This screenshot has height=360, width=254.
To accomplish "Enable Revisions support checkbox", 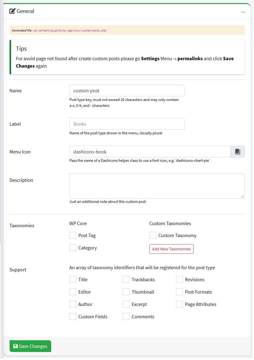I will point(179,279).
